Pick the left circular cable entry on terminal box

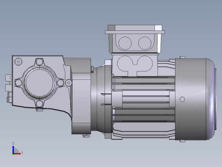coord(125,43)
